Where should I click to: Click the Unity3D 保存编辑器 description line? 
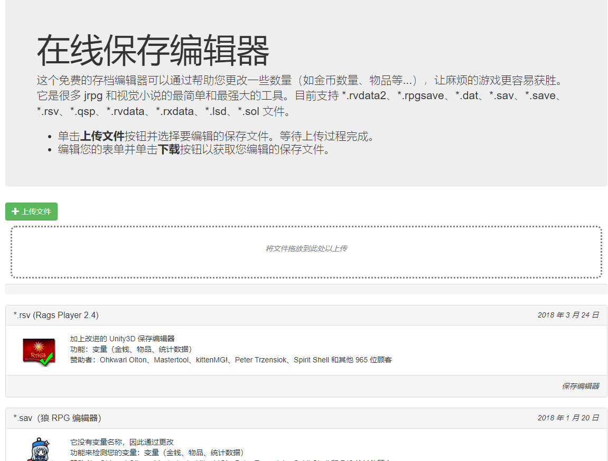pos(122,339)
